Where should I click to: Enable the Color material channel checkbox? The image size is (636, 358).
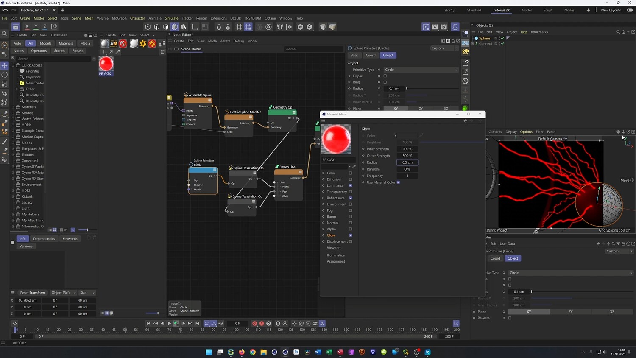pos(351,173)
